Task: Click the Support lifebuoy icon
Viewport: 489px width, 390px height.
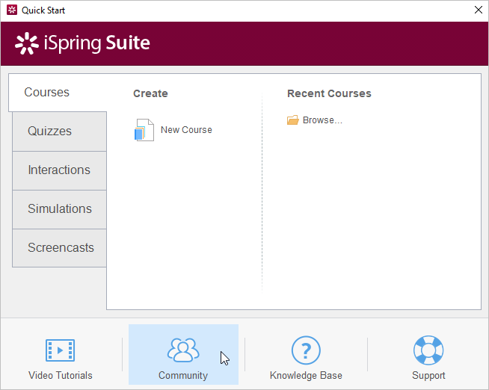Action: click(x=428, y=350)
